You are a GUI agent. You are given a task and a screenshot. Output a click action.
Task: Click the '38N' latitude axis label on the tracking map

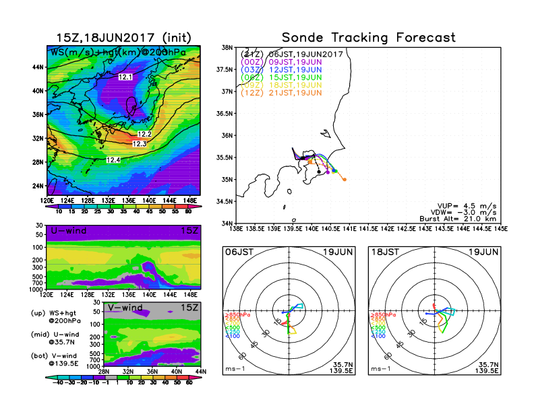(x=227, y=47)
